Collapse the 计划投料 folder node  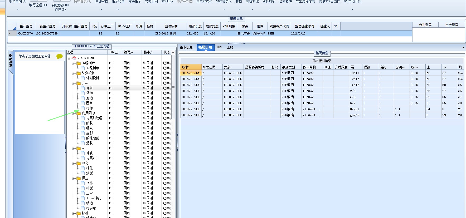(74, 73)
